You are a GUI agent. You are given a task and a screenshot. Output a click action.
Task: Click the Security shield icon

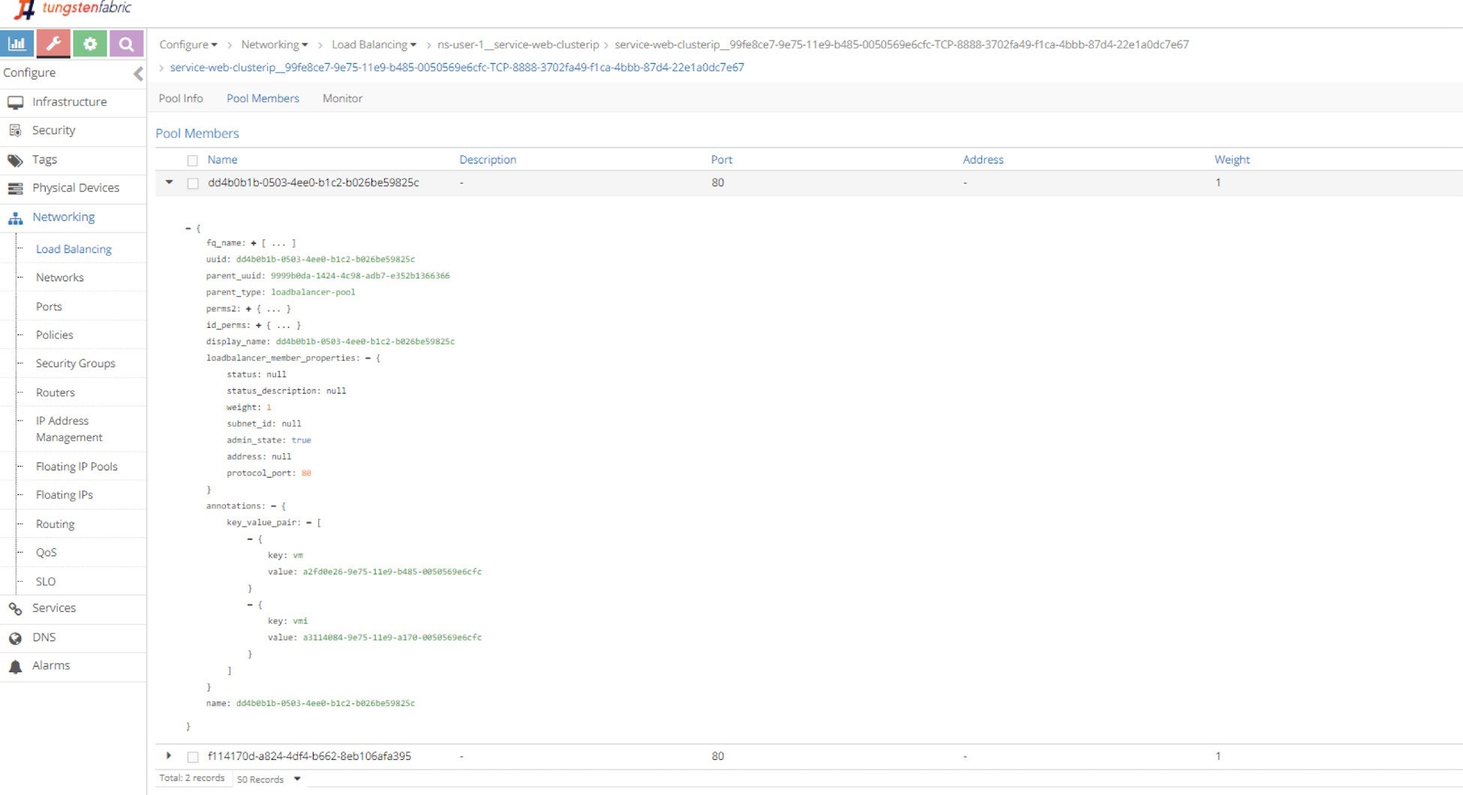(15, 130)
